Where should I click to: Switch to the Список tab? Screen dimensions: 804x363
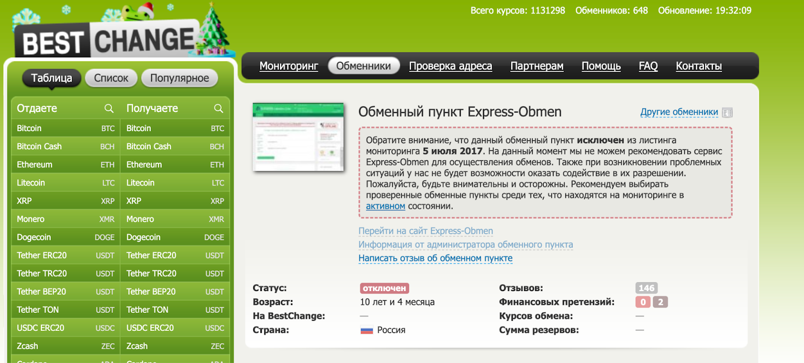[x=111, y=78]
